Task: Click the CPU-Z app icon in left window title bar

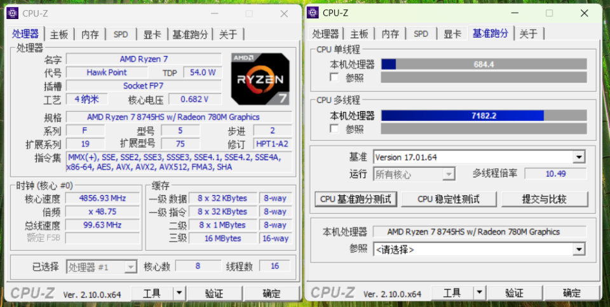Action: coord(13,13)
